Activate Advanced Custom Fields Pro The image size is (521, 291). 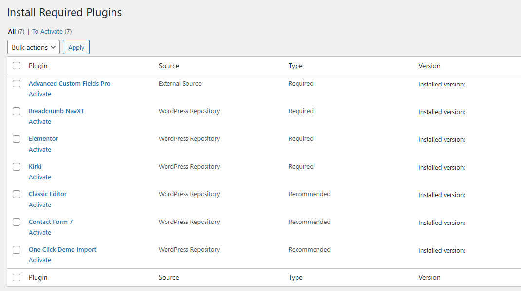(x=40, y=94)
